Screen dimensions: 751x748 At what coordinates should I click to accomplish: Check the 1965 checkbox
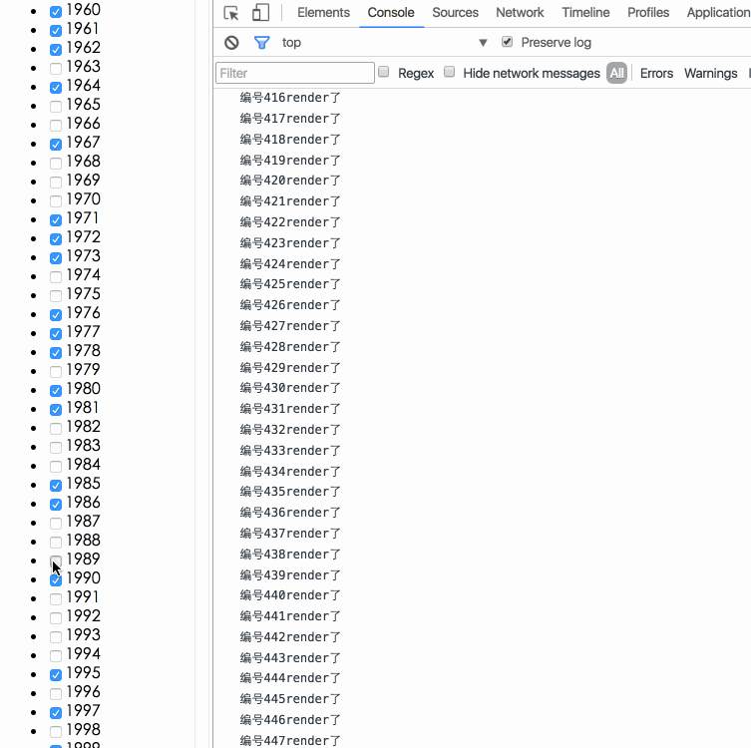point(56,107)
